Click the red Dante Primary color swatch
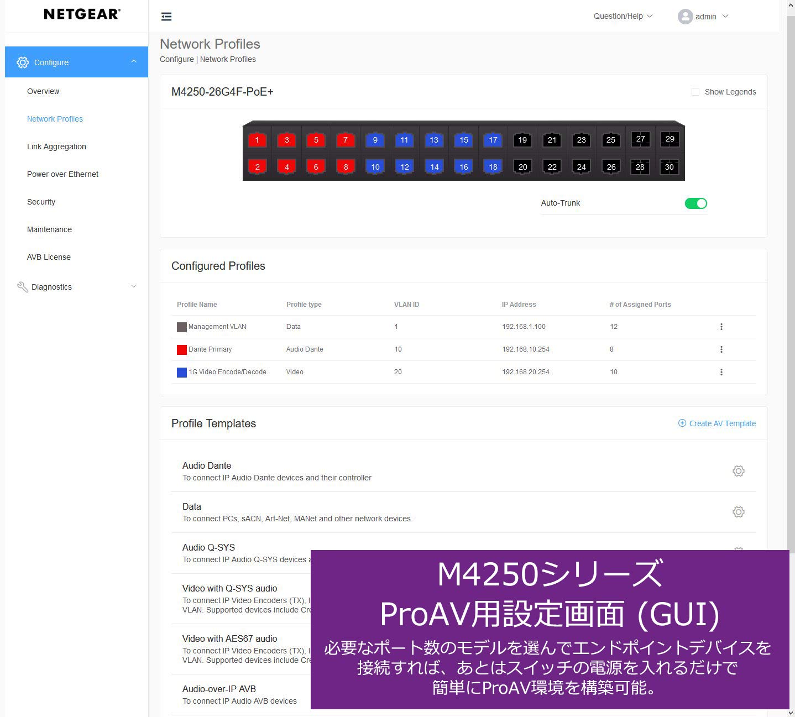Screen dimensions: 795x717 181,350
